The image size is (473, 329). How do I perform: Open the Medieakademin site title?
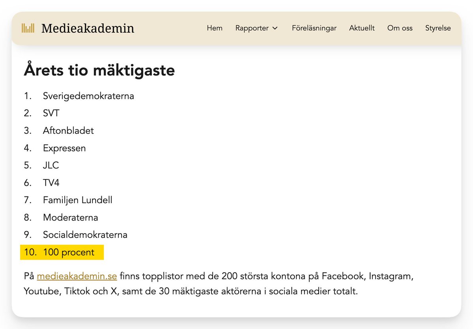coord(88,28)
